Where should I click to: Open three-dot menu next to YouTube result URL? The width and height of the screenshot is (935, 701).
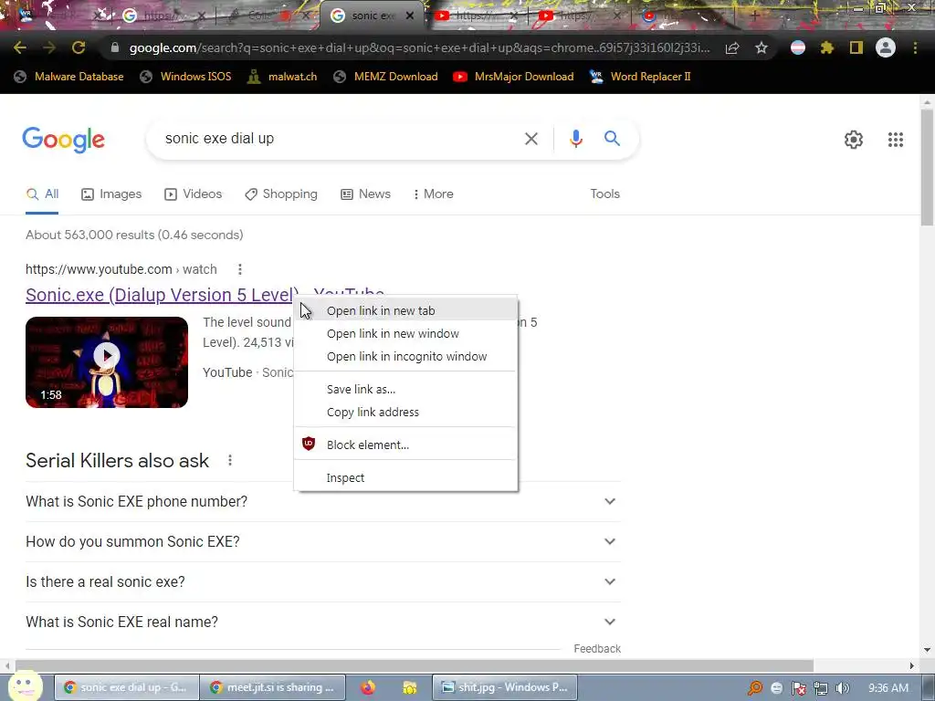(x=240, y=269)
